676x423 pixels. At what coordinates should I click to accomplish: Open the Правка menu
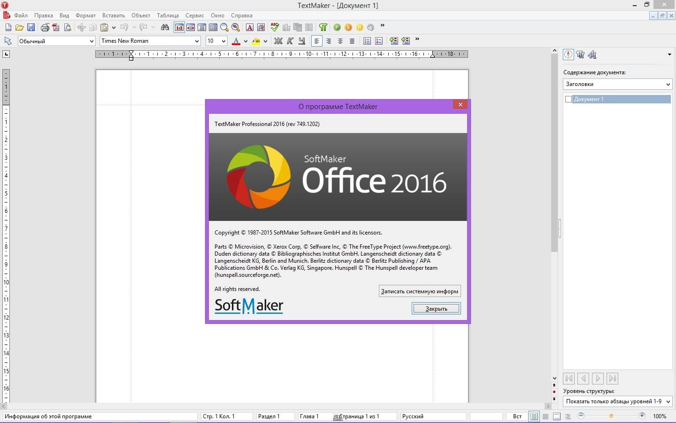click(x=44, y=16)
